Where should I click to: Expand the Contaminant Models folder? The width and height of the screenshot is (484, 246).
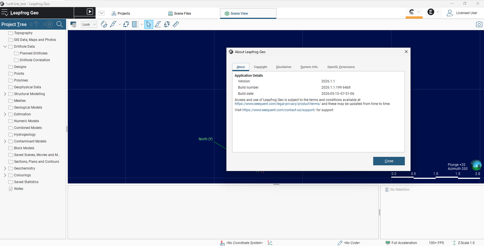point(5,141)
